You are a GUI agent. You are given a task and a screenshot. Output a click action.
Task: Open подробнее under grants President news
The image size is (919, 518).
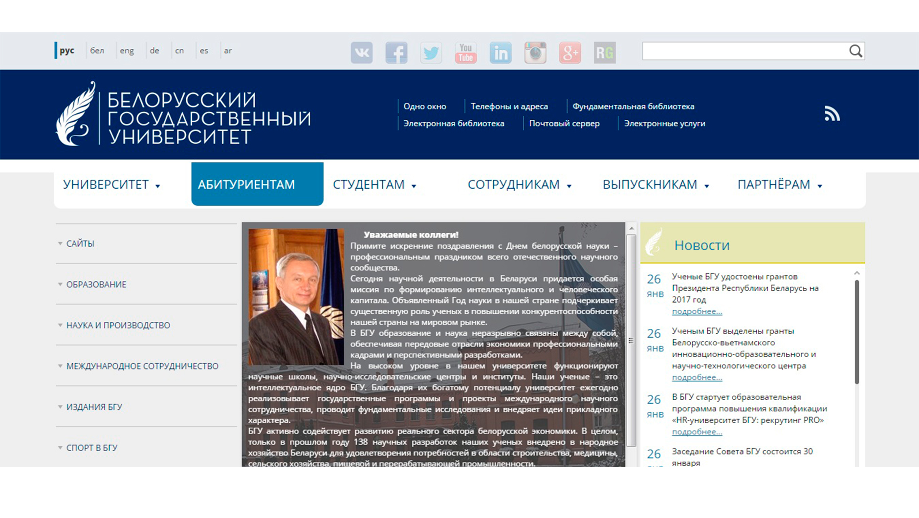click(697, 311)
